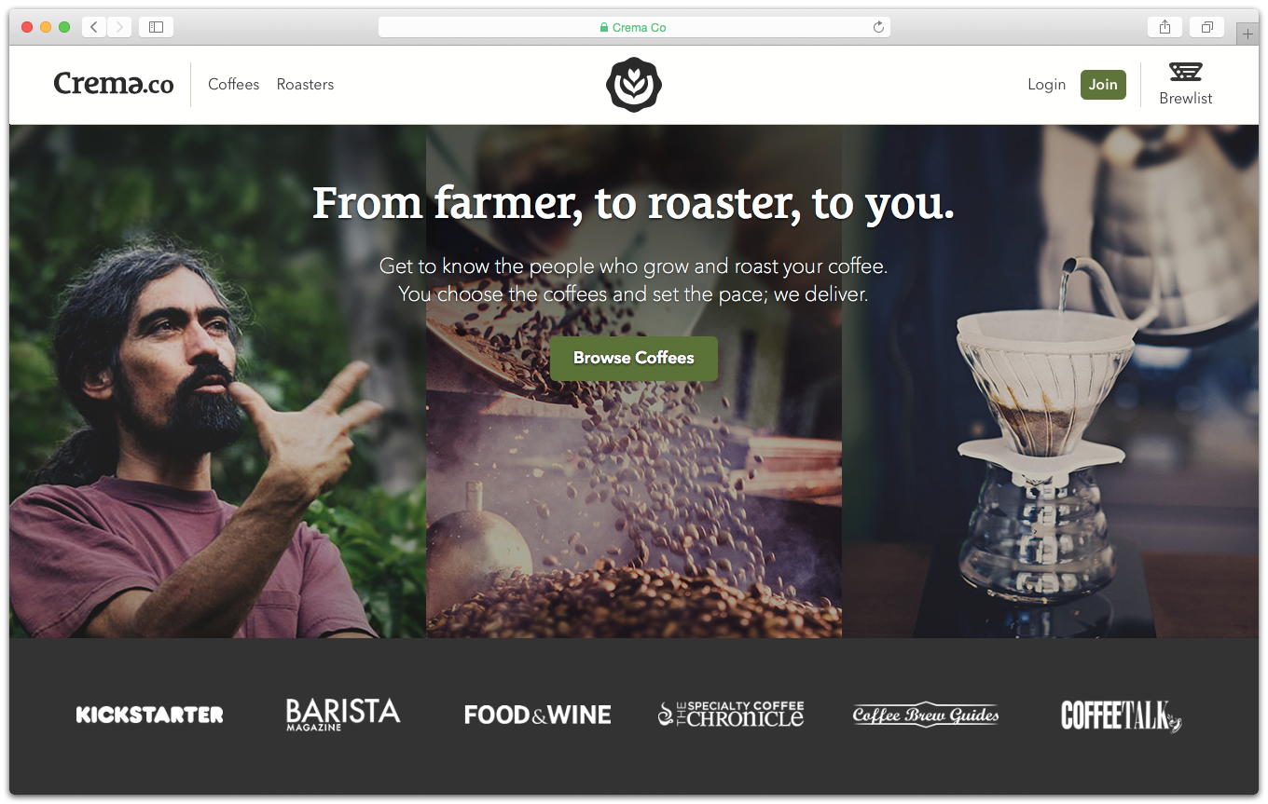Open the Barista Magazine logo
The height and width of the screenshot is (804, 1268).
click(343, 714)
